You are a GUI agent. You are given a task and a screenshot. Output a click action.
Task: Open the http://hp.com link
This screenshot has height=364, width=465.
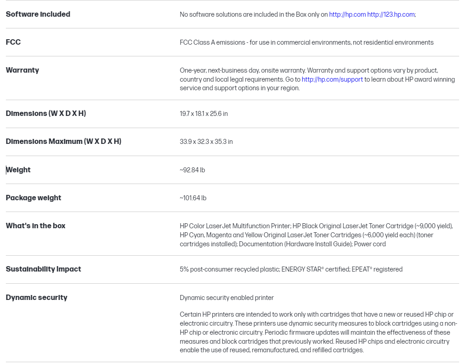(x=347, y=14)
